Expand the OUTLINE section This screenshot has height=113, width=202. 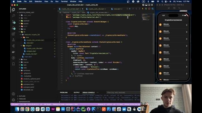(x=22, y=96)
